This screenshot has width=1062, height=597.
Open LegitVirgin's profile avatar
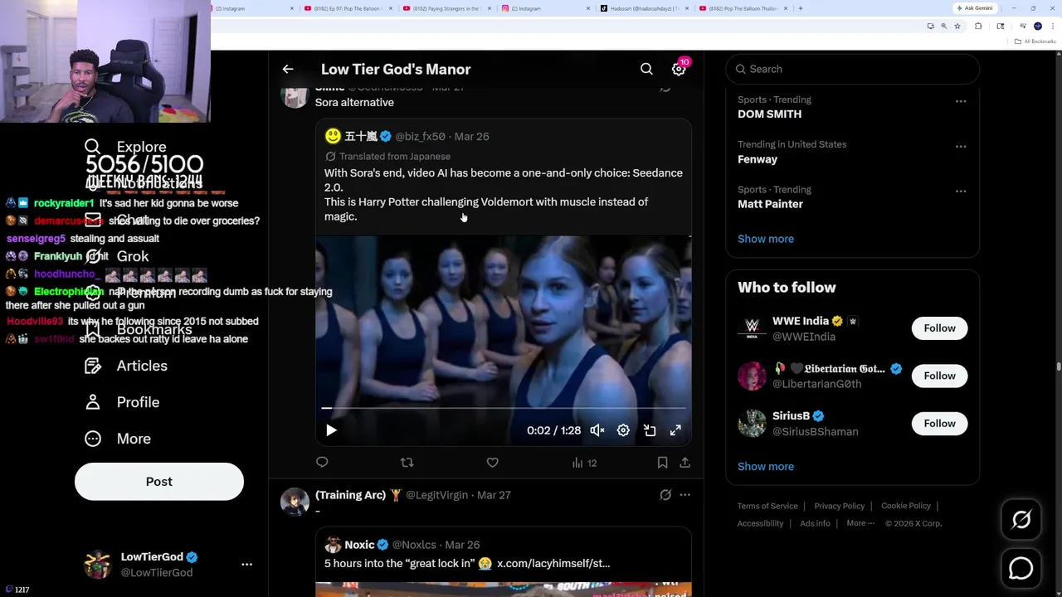[295, 502]
